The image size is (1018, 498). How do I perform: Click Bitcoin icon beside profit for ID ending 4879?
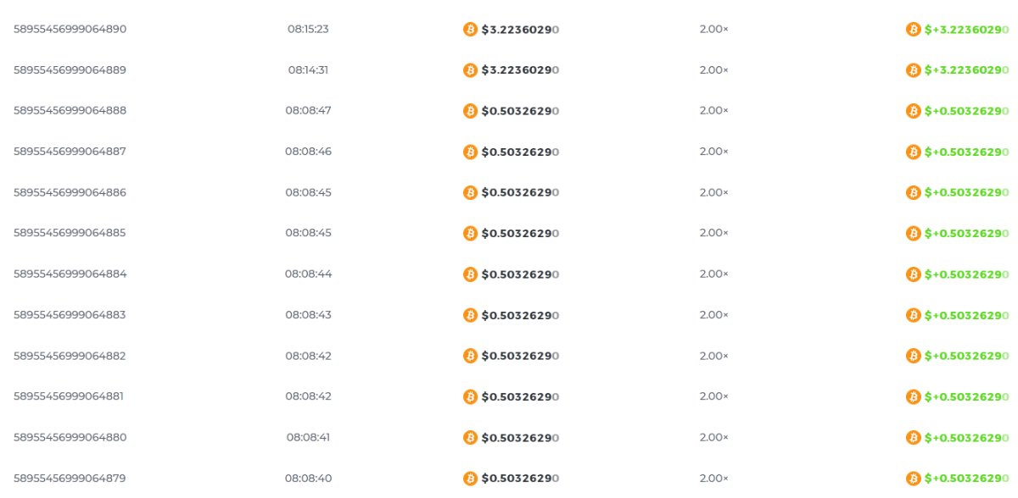pos(913,479)
